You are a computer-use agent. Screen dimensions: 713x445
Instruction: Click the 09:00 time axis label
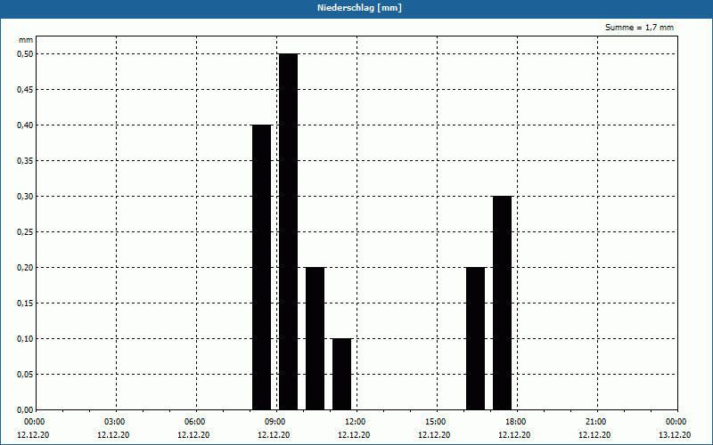[x=275, y=422]
